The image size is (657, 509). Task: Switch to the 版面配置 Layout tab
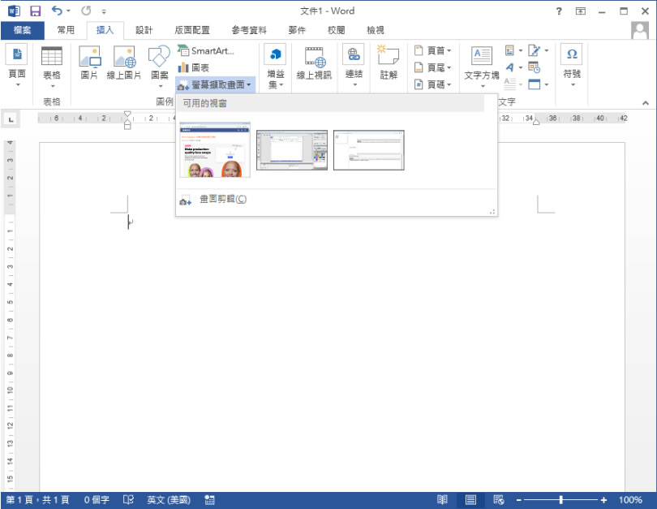coord(192,30)
